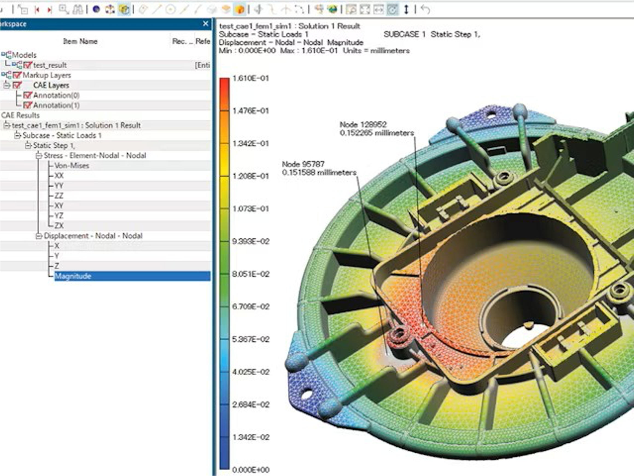This screenshot has width=634, height=476.
Task: Select the Y displacement component
Action: point(57,256)
